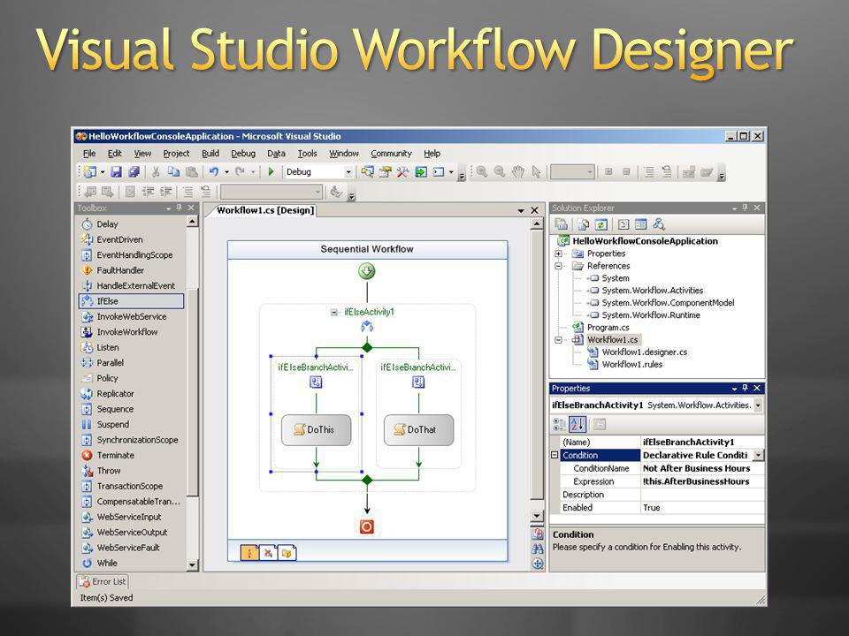The image size is (849, 636).
Task: Collapse the References node
Action: point(558,266)
